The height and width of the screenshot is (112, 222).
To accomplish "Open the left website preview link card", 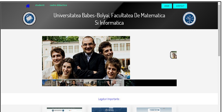I will point(64,110).
